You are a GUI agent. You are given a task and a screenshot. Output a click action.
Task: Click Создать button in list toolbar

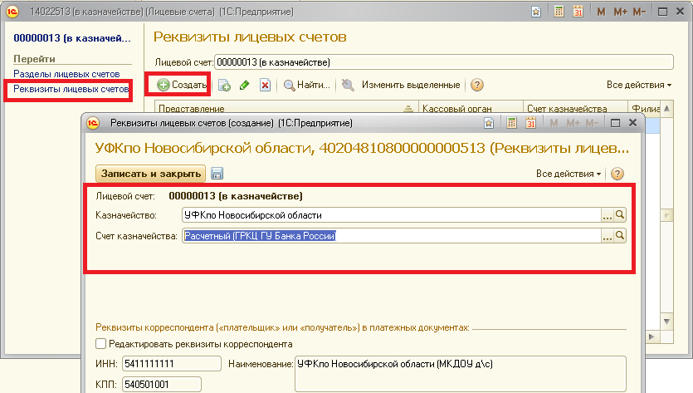182,85
